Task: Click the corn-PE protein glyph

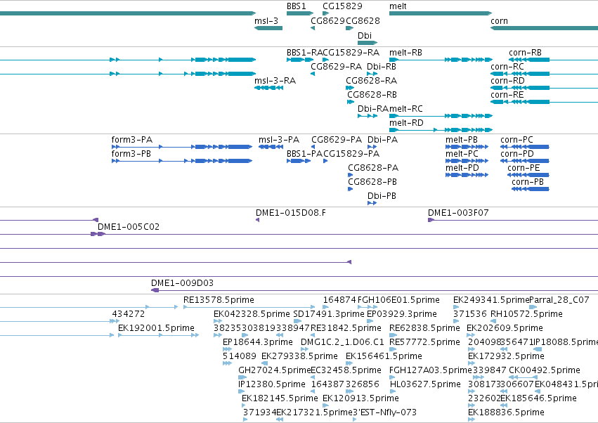Action: pos(528,175)
